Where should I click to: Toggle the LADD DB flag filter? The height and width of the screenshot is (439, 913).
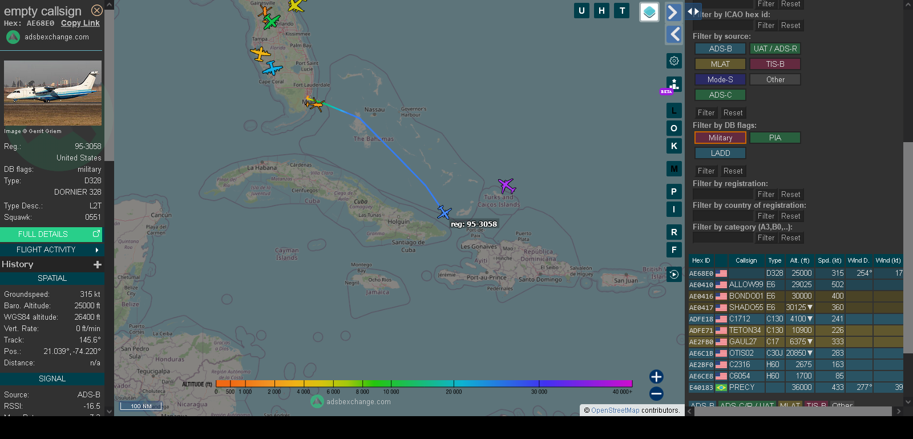(720, 154)
